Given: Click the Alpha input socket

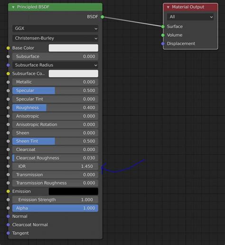Looking at the screenshot, I should (x=8, y=208).
